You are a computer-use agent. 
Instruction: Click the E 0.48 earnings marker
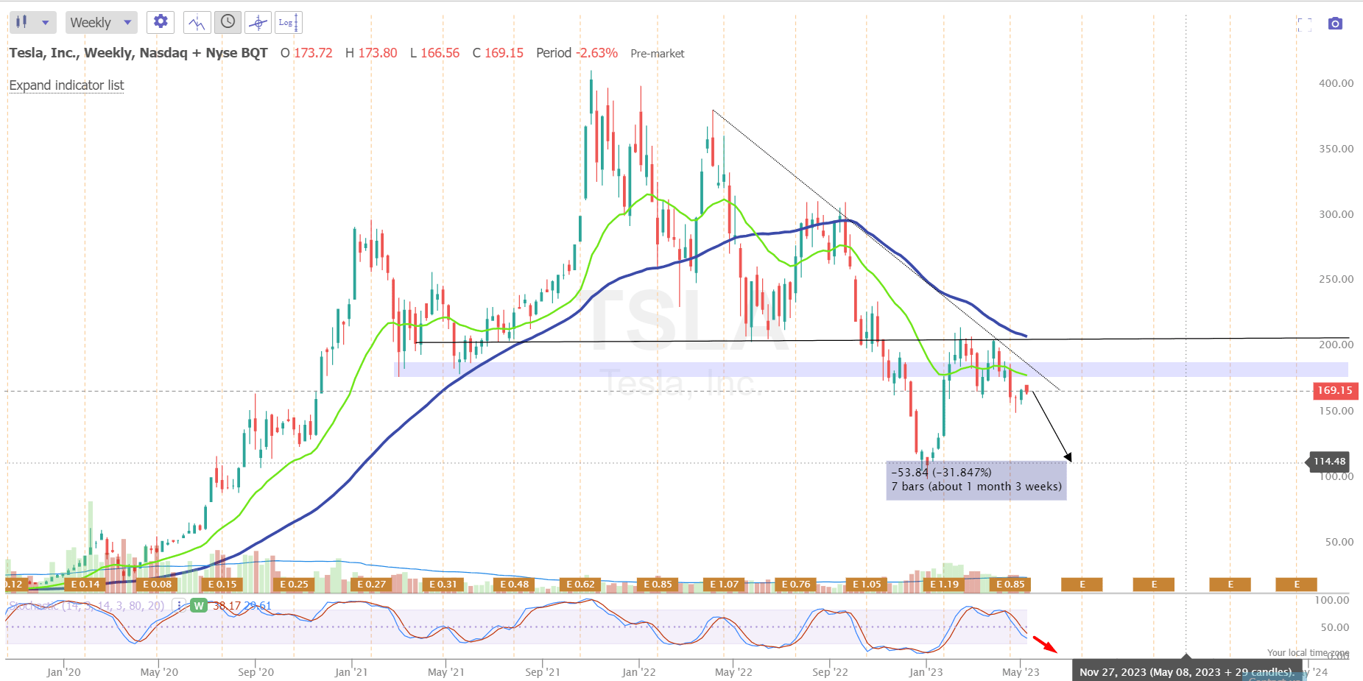point(514,585)
